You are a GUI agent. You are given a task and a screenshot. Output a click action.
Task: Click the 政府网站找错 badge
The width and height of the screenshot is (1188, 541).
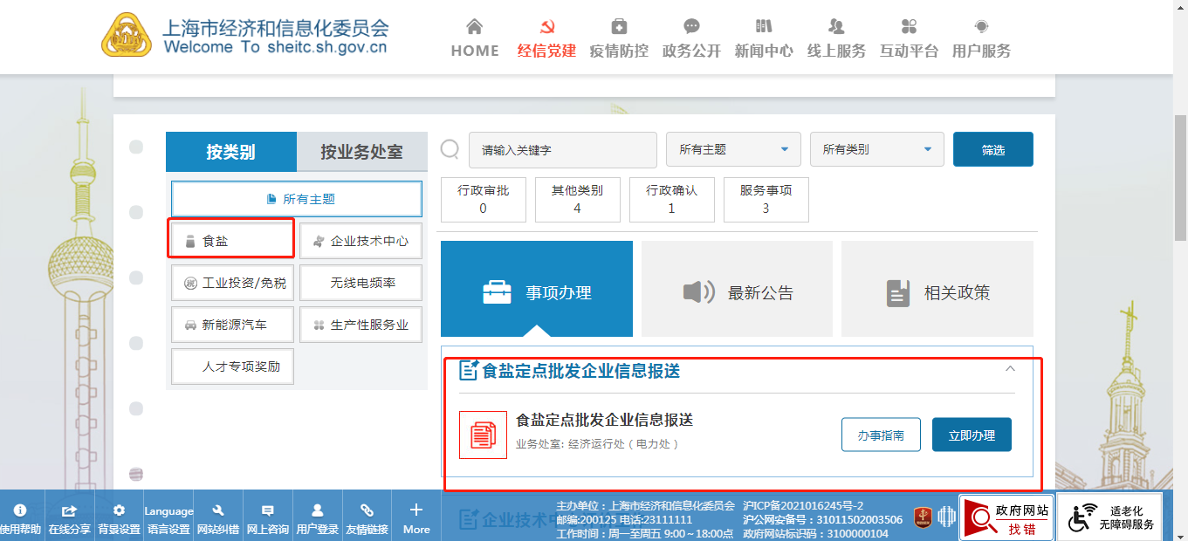pyautogui.click(x=1005, y=518)
